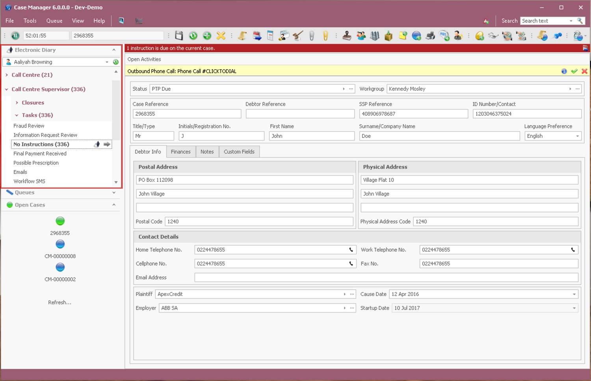The height and width of the screenshot is (381, 591).
Task: Open the Search text dropdown arrow
Action: pyautogui.click(x=571, y=21)
